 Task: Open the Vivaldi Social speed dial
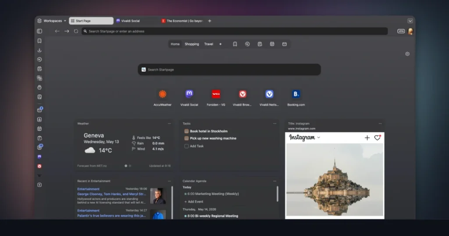click(189, 98)
